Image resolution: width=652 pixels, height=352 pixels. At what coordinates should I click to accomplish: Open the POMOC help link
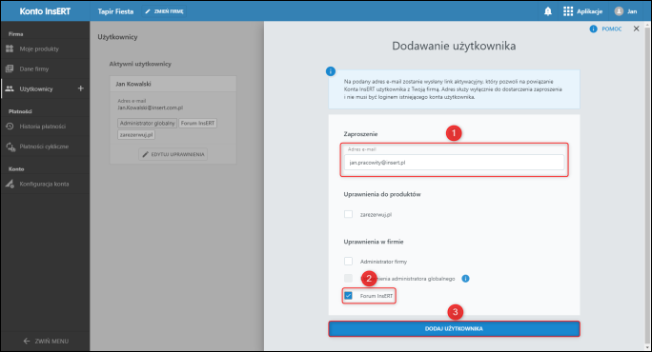click(606, 29)
